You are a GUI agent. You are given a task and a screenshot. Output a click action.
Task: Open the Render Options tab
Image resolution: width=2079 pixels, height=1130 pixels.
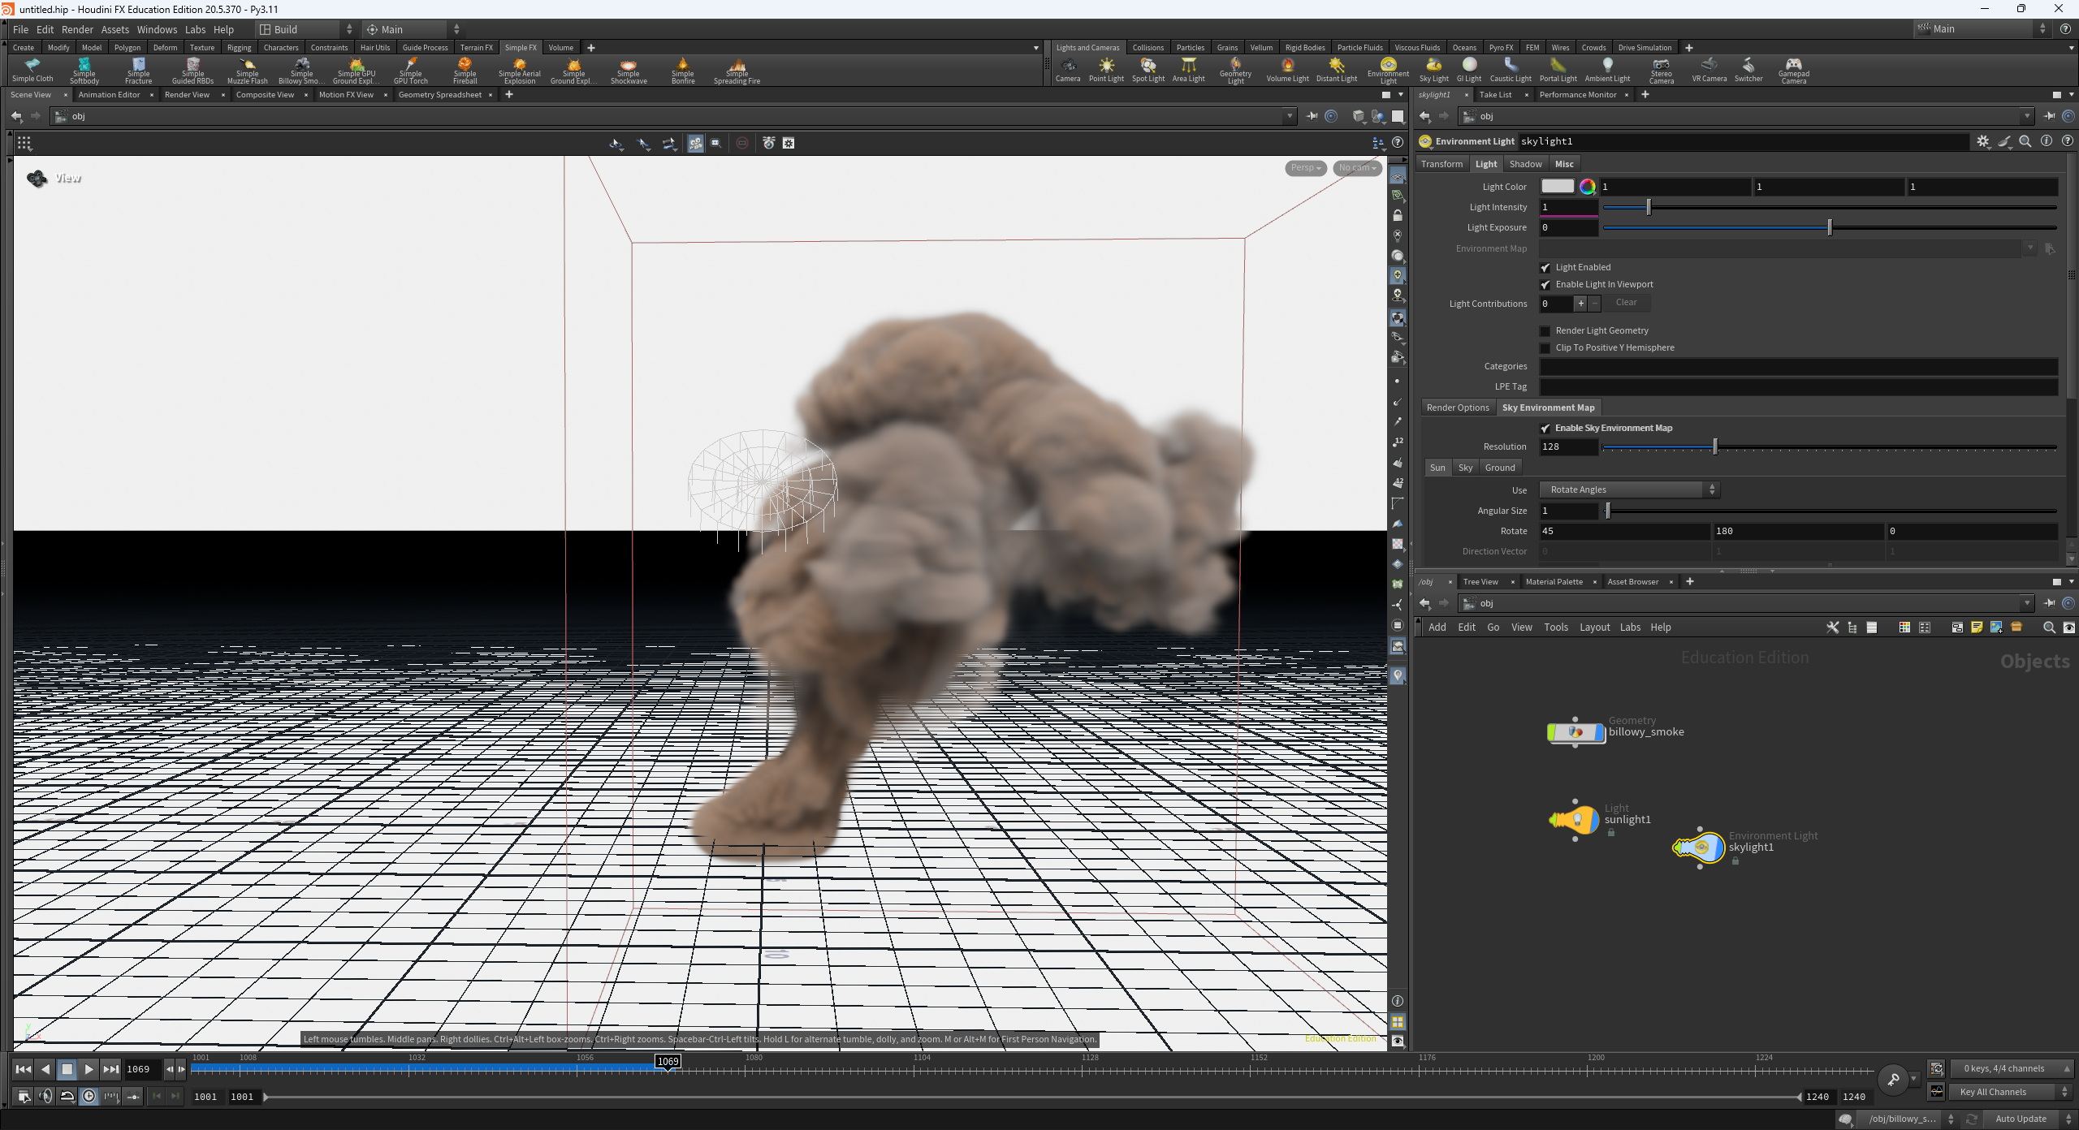(x=1458, y=408)
